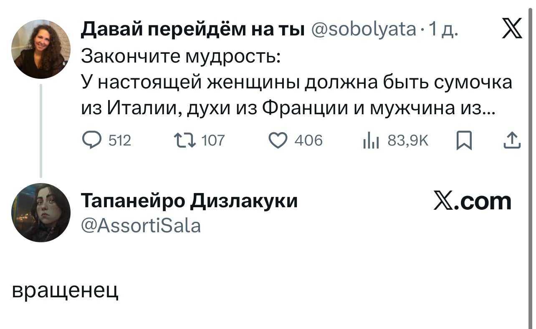Click the Тапанейро Дизлакуки display name
This screenshot has height=329, width=536.
tap(189, 201)
